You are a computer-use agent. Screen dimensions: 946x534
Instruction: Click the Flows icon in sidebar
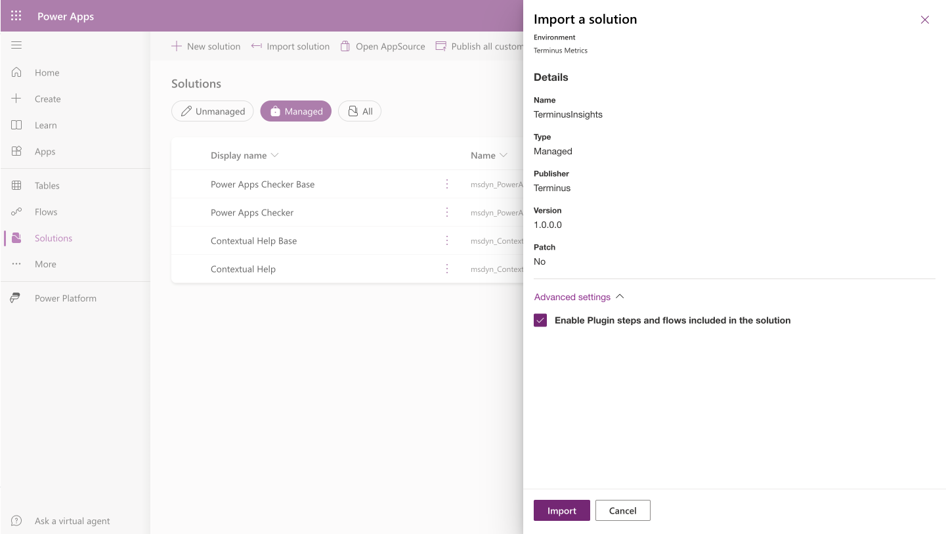click(16, 211)
